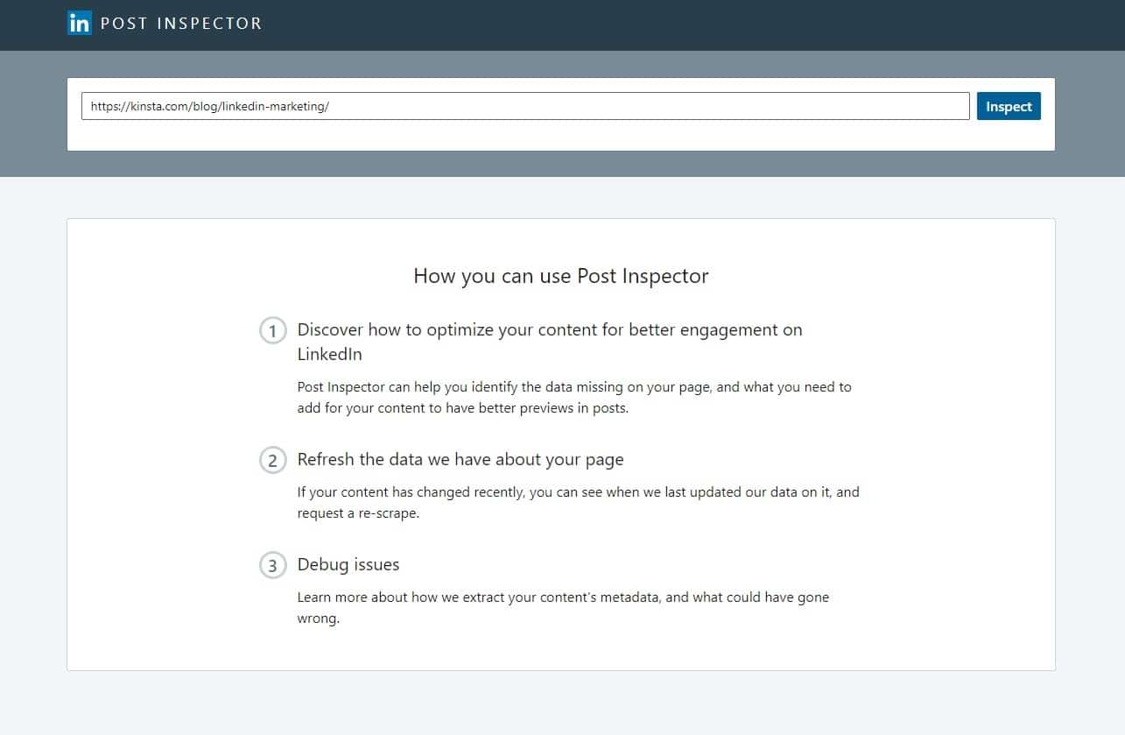The image size is (1125, 735).
Task: Click the LinkedIn logo in the header
Action: tap(79, 23)
